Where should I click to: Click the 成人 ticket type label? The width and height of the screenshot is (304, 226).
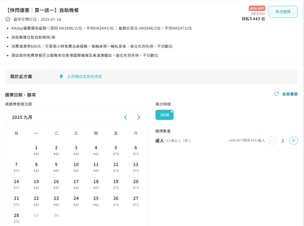click(160, 141)
